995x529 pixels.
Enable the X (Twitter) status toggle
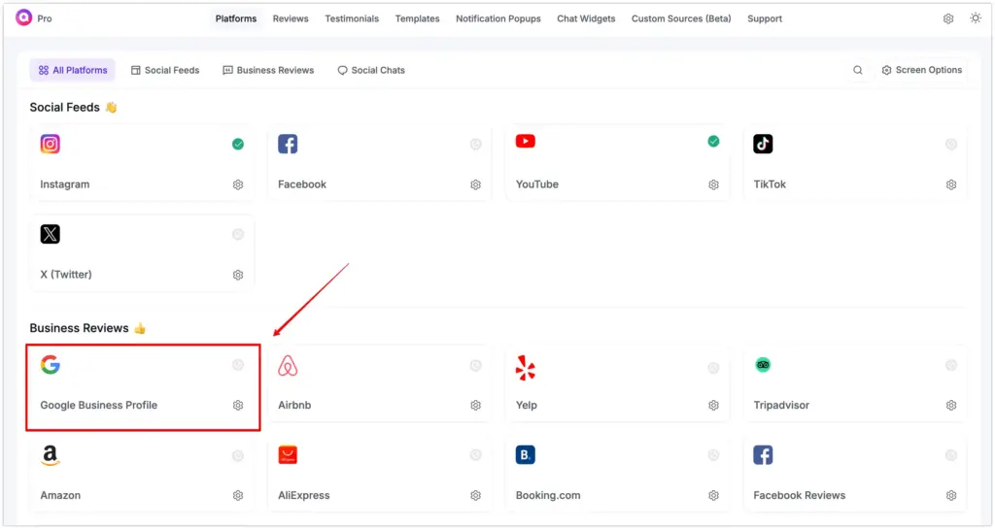pyautogui.click(x=238, y=234)
